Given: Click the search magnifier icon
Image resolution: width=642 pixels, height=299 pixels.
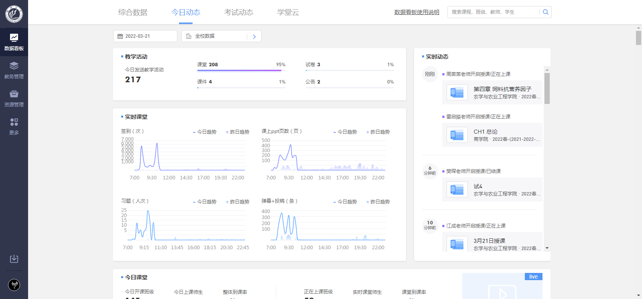Looking at the screenshot, I should click(x=545, y=12).
